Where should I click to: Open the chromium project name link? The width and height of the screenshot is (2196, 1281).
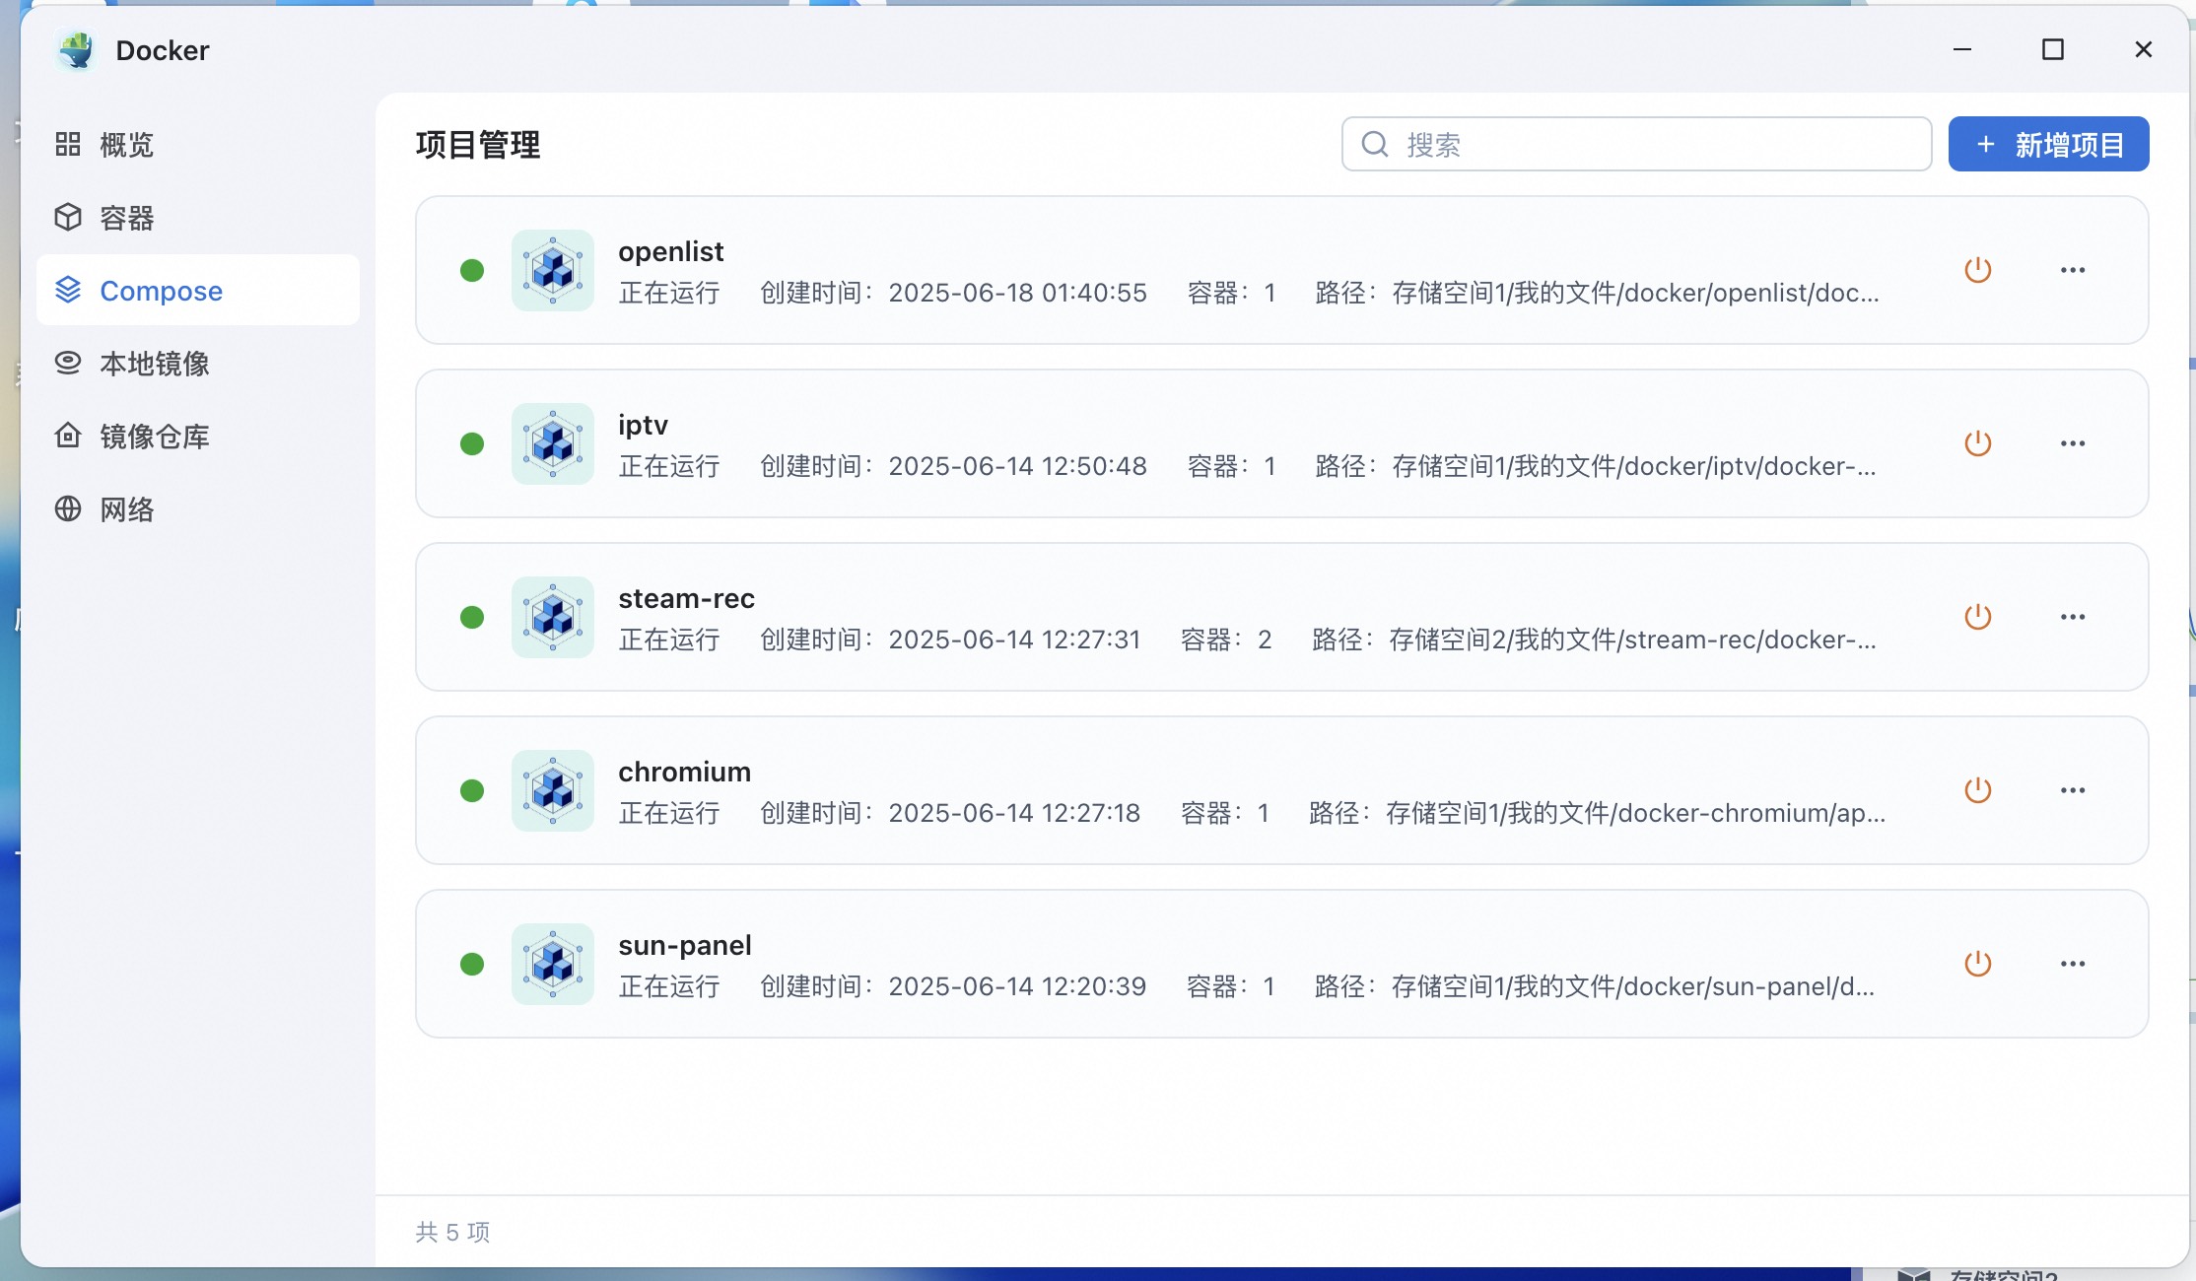pos(684,772)
